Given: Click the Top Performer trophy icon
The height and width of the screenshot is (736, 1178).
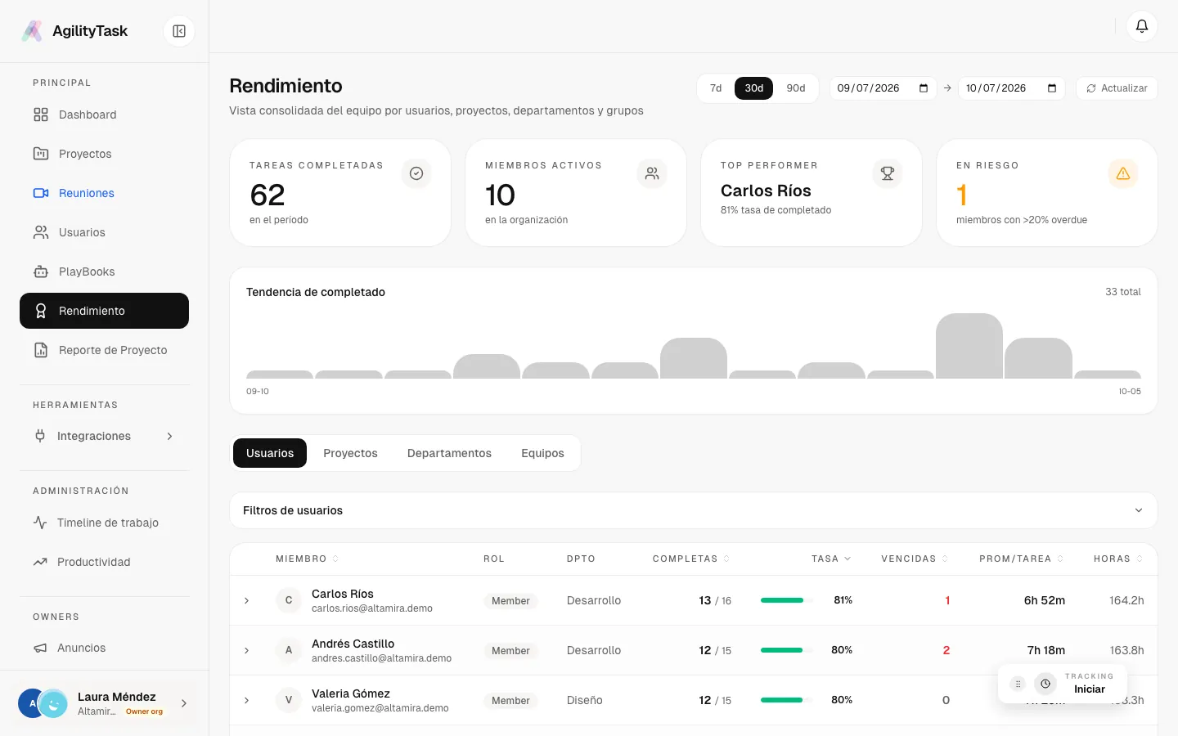Looking at the screenshot, I should pyautogui.click(x=888, y=173).
